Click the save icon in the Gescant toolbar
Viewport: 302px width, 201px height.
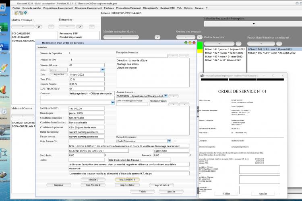(21, 13)
